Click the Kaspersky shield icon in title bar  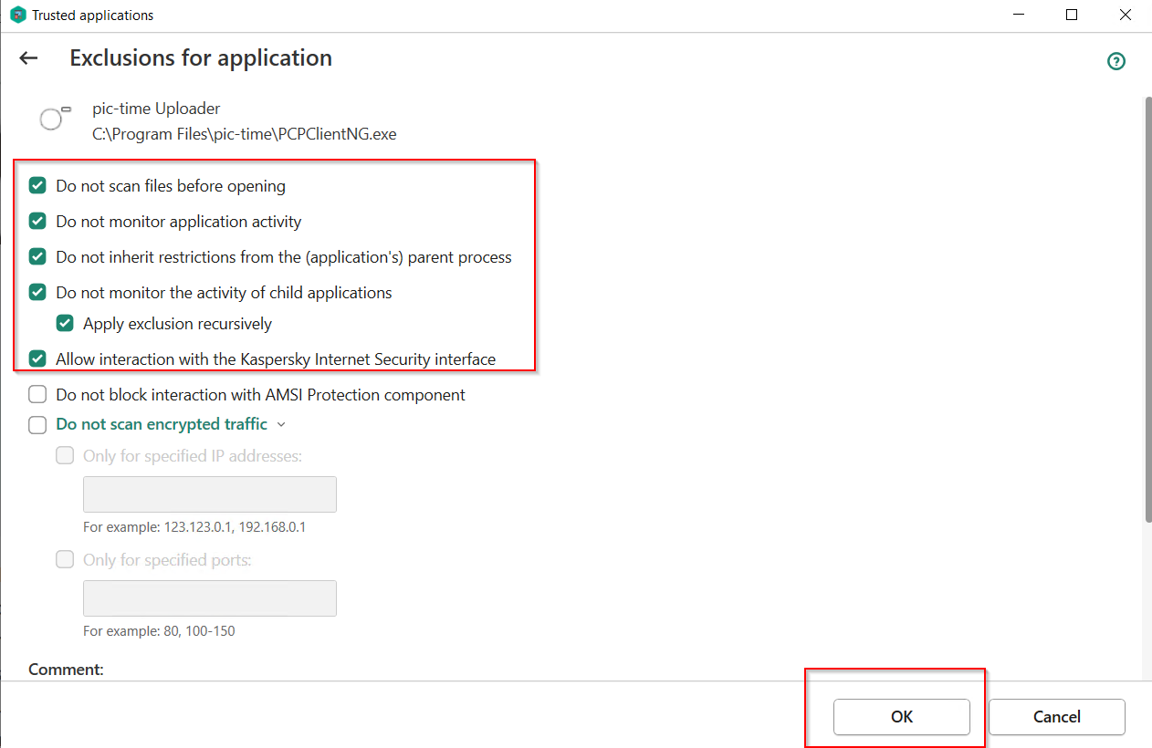[17, 15]
